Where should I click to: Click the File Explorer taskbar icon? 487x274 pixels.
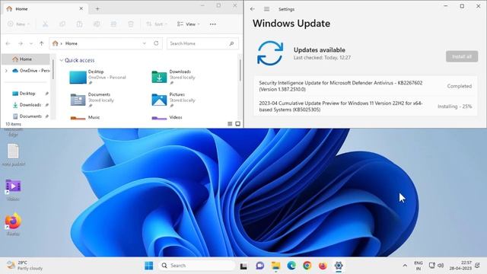[x=275, y=266]
